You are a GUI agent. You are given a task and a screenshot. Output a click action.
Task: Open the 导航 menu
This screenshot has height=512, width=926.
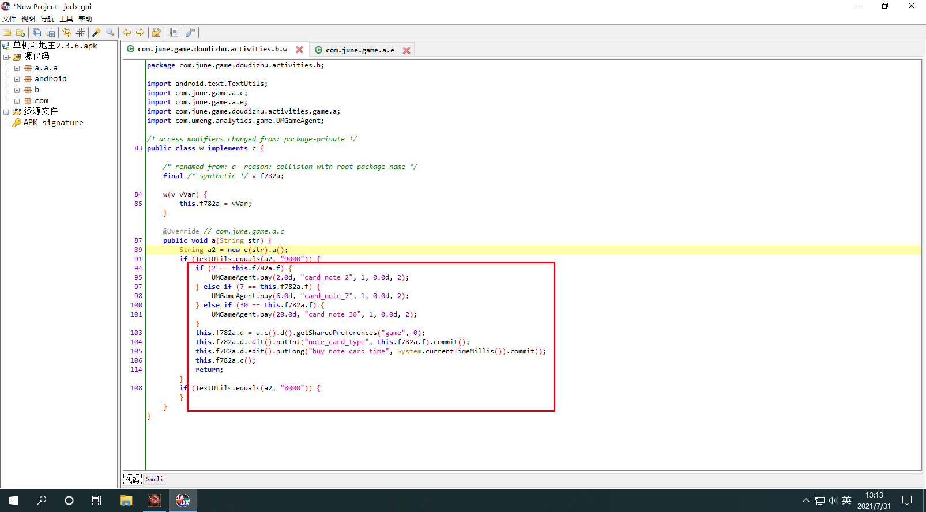click(47, 19)
